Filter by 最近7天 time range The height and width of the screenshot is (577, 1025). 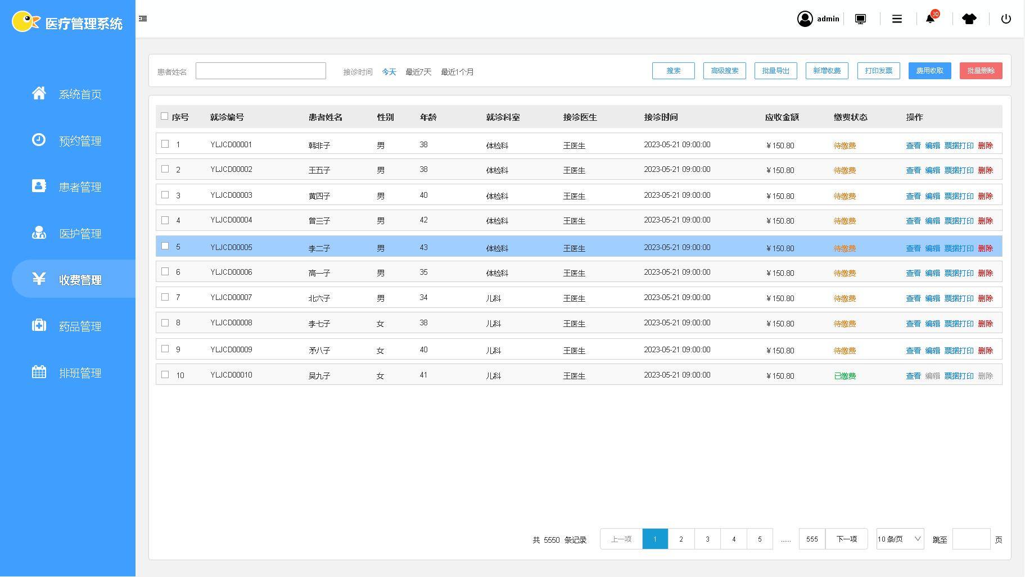click(418, 72)
